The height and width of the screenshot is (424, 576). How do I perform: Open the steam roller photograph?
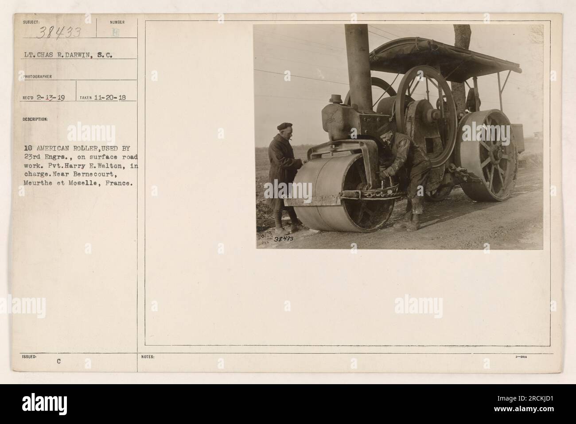[399, 136]
